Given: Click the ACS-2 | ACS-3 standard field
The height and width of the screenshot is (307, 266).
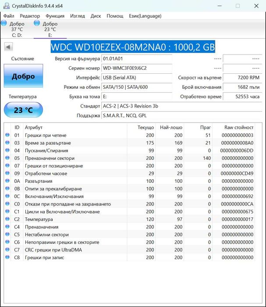Looking at the screenshot, I should [181, 106].
